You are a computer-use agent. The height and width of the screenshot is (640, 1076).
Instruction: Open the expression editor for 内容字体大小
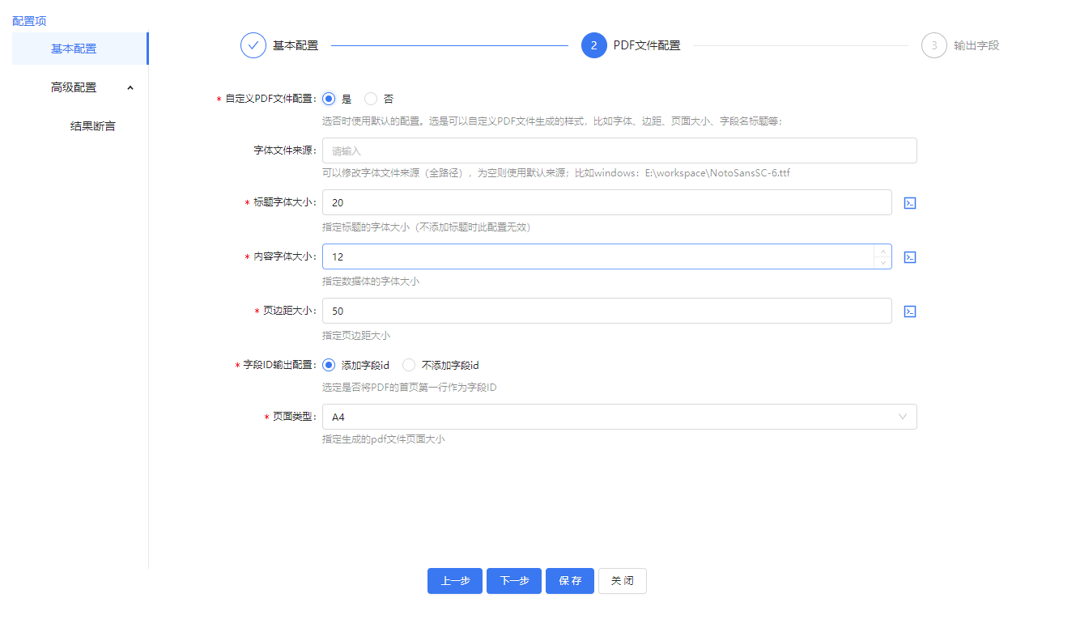pos(909,256)
